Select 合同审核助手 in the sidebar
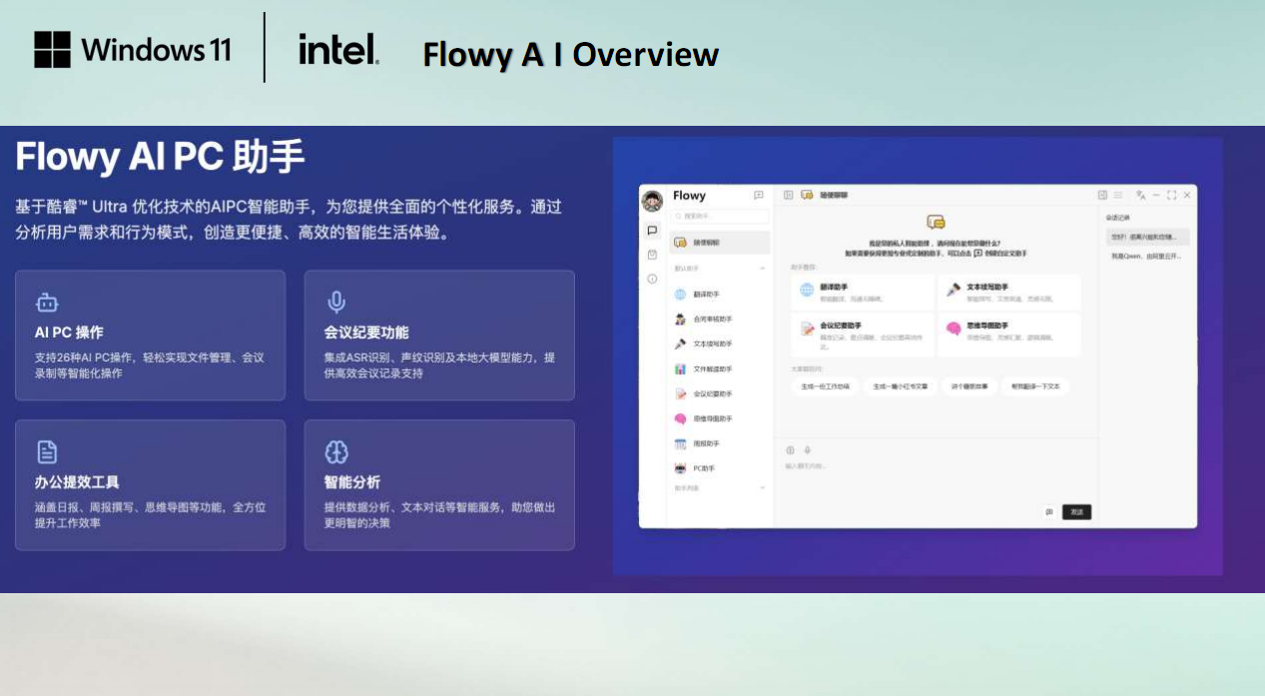This screenshot has width=1265, height=696. click(720, 320)
